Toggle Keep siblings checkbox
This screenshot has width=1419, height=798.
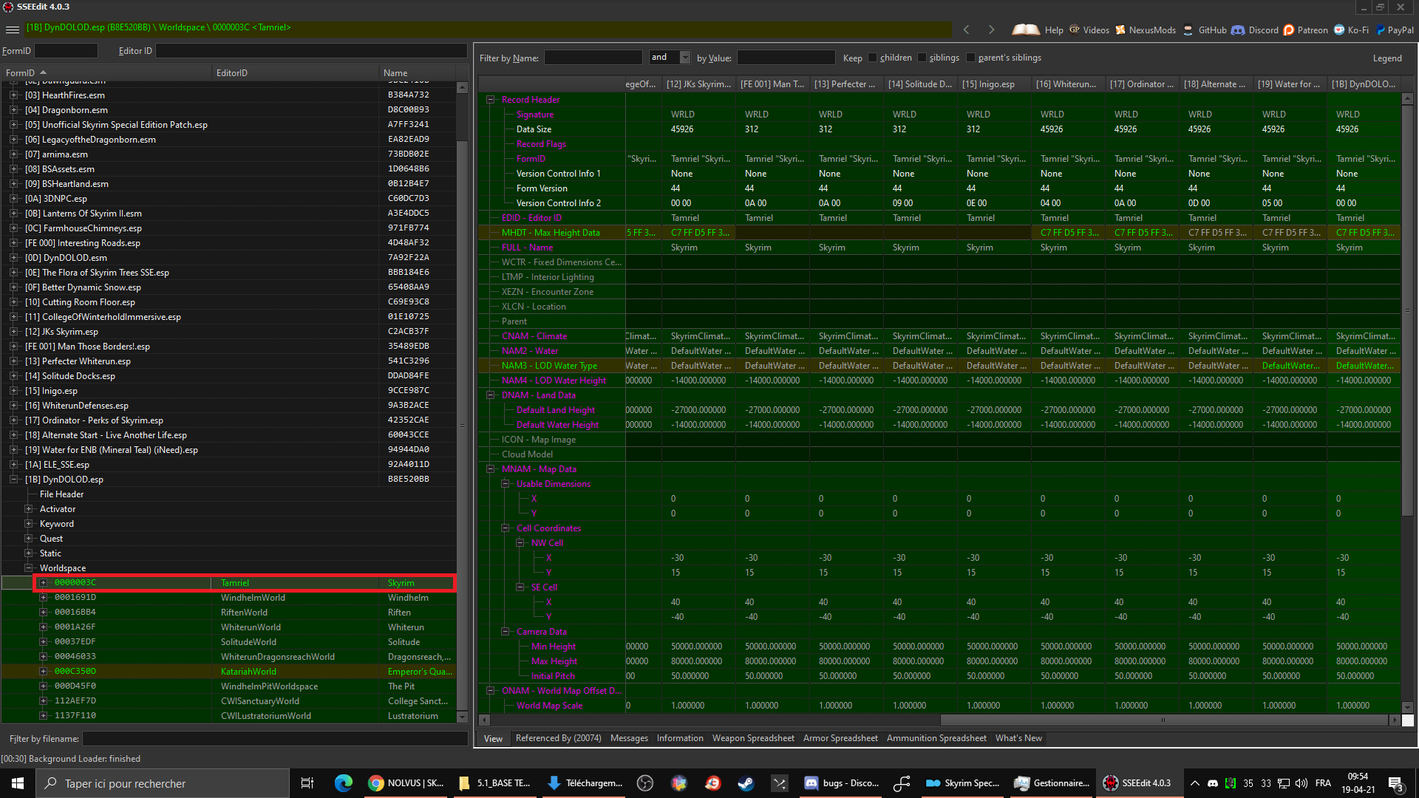(x=922, y=58)
